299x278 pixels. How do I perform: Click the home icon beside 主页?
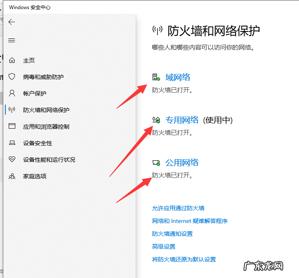[12, 60]
